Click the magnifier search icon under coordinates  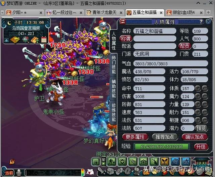coord(25,40)
